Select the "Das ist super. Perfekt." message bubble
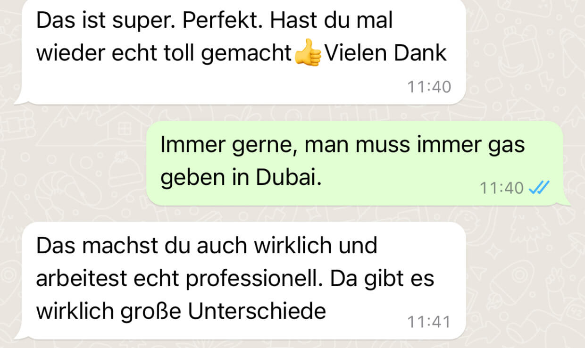 [x=241, y=51]
